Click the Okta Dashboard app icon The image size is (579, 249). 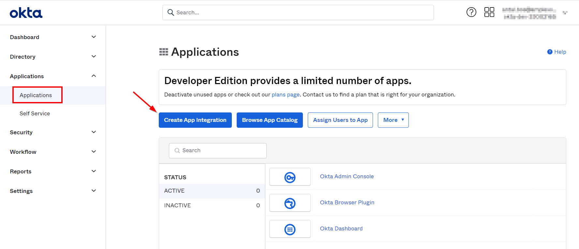point(290,229)
